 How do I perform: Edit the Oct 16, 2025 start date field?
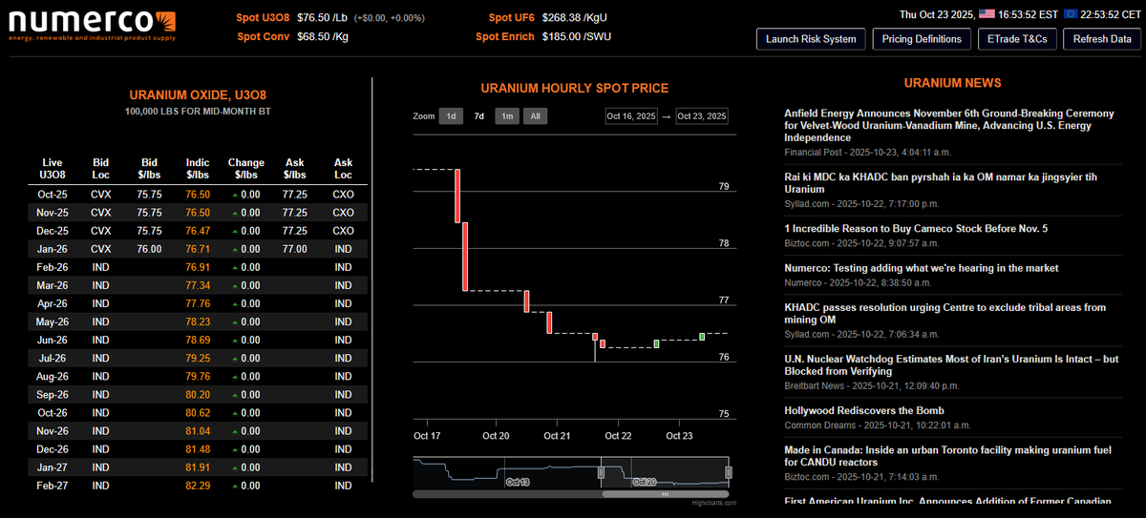(x=631, y=116)
